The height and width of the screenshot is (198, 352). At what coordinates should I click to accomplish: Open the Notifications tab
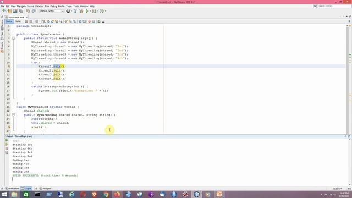point(12,189)
